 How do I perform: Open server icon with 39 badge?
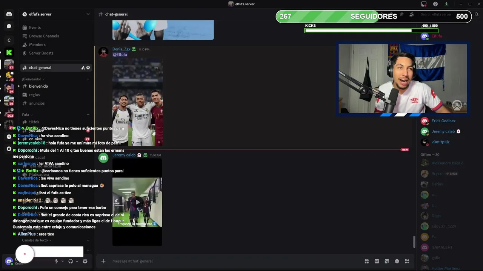(x=9, y=88)
